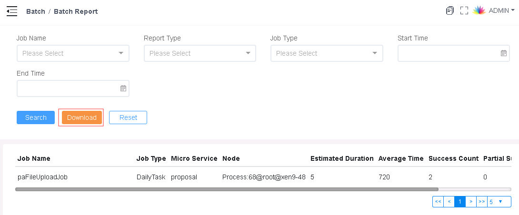This screenshot has width=519, height=215.
Task: Expand the Job Type dropdown
Action: [327, 53]
